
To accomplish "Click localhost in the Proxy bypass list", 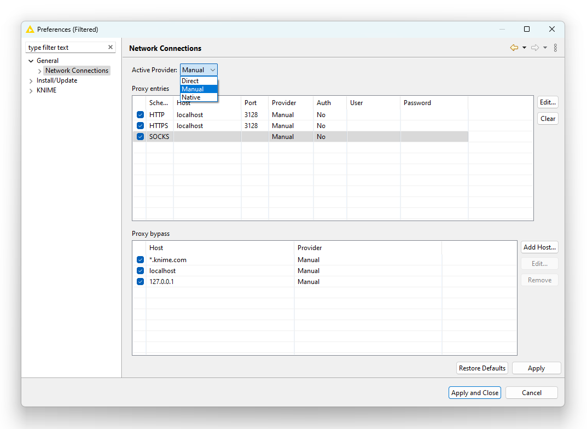I will point(162,271).
